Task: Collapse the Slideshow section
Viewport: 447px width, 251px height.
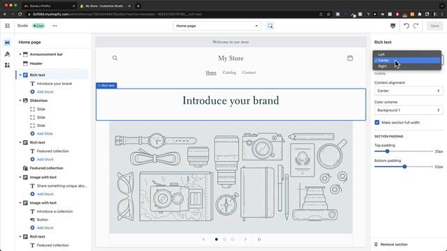Action: (x=20, y=100)
